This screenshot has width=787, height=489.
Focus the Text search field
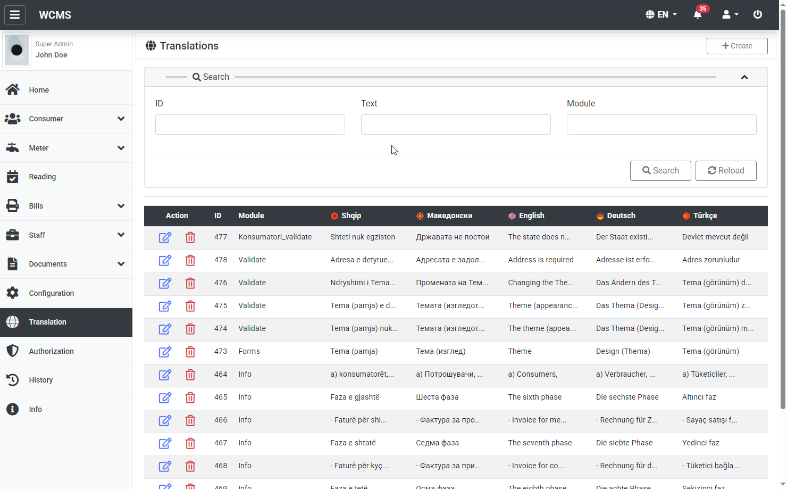456,125
